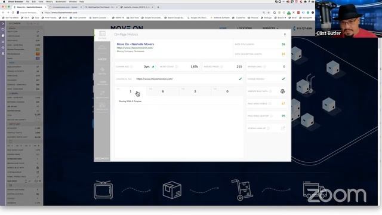Switch to the WebPageTest Test Result tab
The image size is (382, 215).
click(101, 7)
